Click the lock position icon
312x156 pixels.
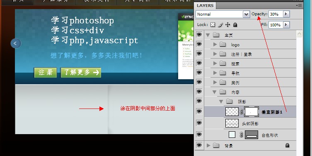[x=227, y=25]
